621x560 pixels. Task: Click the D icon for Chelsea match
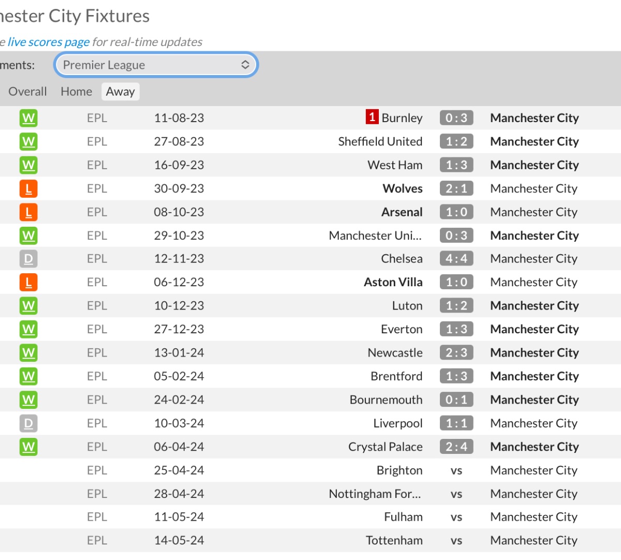pos(28,259)
